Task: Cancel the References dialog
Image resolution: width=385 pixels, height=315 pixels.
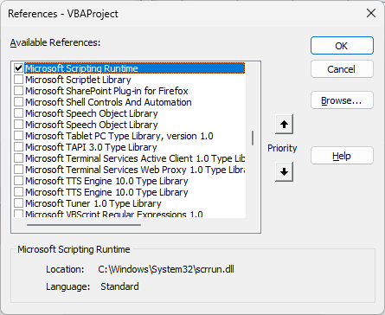Action: tap(342, 69)
